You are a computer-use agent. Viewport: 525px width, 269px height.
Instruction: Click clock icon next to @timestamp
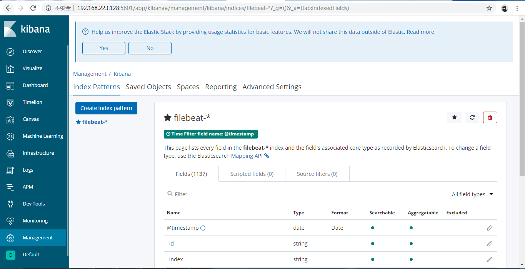click(x=203, y=228)
